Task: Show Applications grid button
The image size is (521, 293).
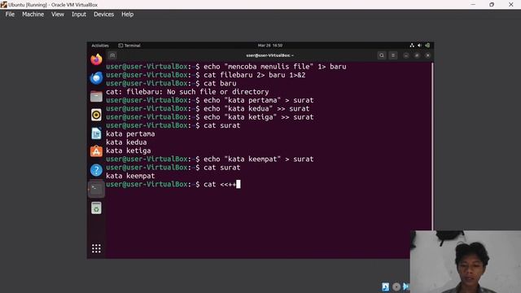Action: click(96, 248)
